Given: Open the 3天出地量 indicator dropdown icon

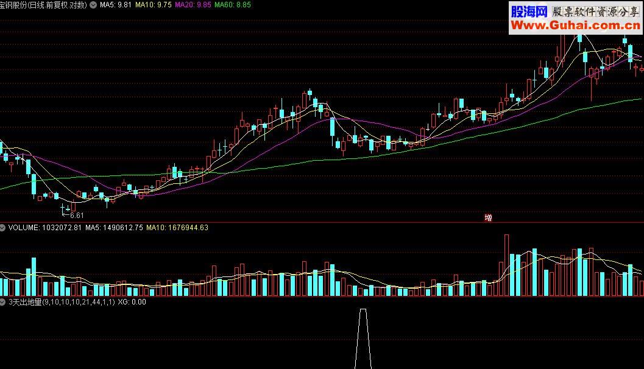Looking at the screenshot, I should pos(2,302).
